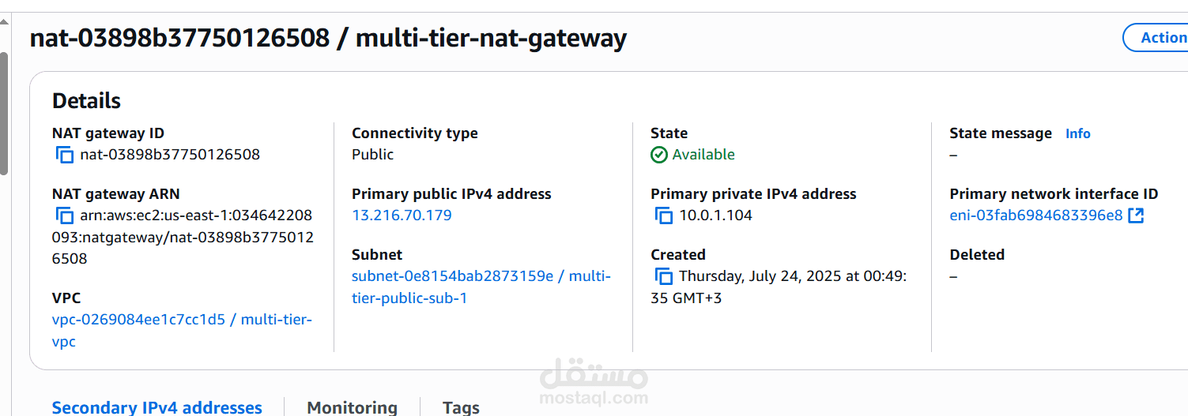This screenshot has height=416, width=1188.
Task: Switch to the Monitoring tab
Action: (x=352, y=407)
